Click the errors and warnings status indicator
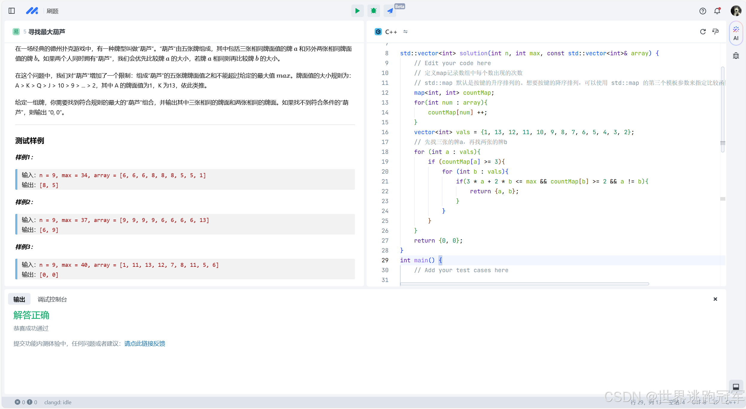Screen dimensions: 746x409 pyautogui.click(x=26, y=402)
